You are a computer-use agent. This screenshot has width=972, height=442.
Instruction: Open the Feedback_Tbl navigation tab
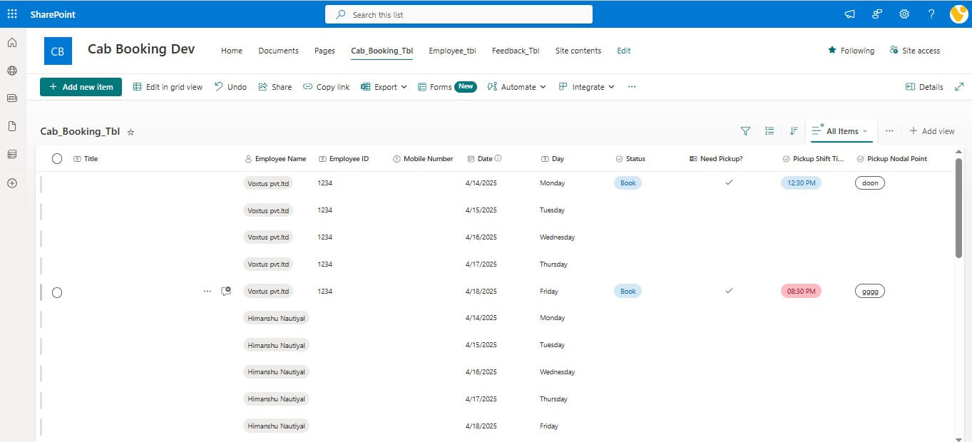coord(515,51)
